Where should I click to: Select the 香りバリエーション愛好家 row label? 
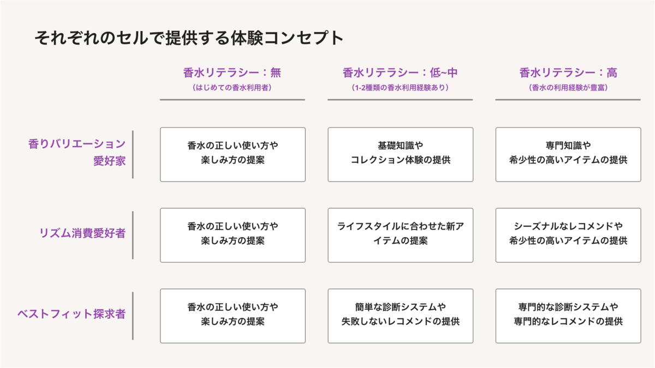(77, 153)
